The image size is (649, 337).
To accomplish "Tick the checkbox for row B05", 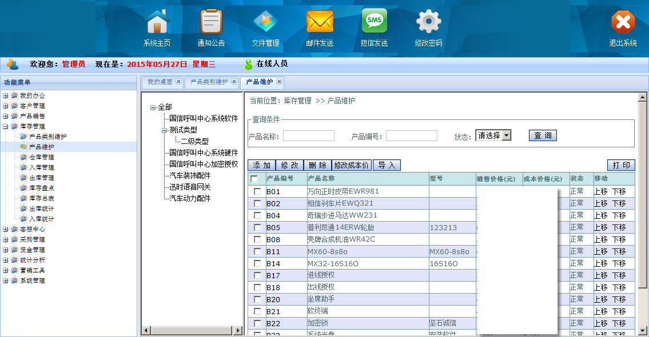I will pyautogui.click(x=257, y=227).
